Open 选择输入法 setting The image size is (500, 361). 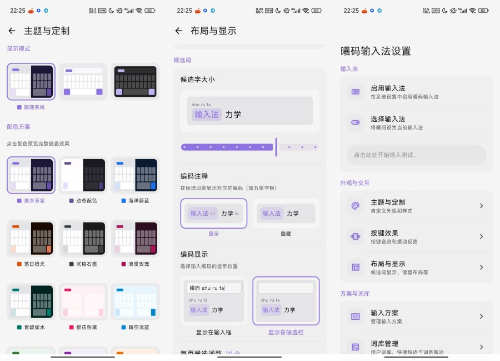click(417, 122)
